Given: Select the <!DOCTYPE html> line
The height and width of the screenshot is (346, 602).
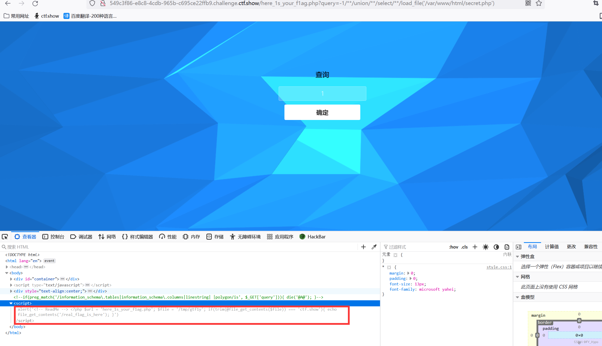Looking at the screenshot, I should 23,255.
